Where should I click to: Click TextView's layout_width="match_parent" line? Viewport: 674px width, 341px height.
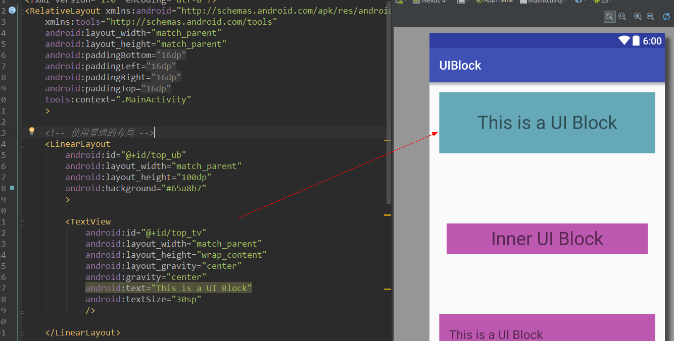(174, 244)
